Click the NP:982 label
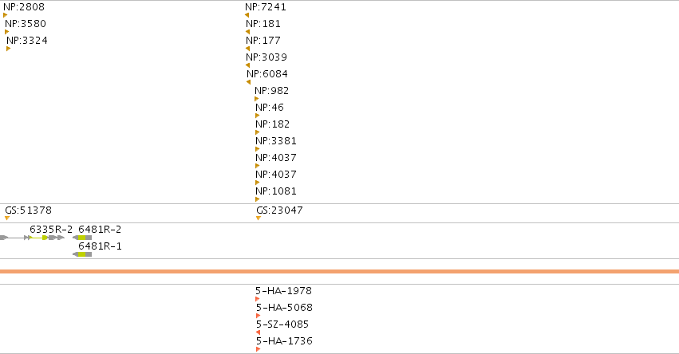Screen dimensions: 679x354 coord(271,91)
